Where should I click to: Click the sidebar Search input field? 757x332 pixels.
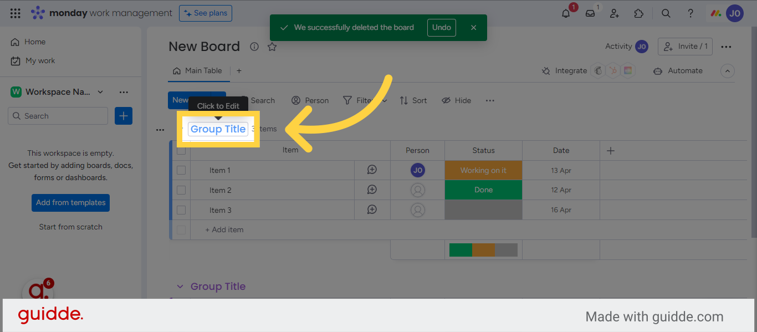tap(58, 116)
